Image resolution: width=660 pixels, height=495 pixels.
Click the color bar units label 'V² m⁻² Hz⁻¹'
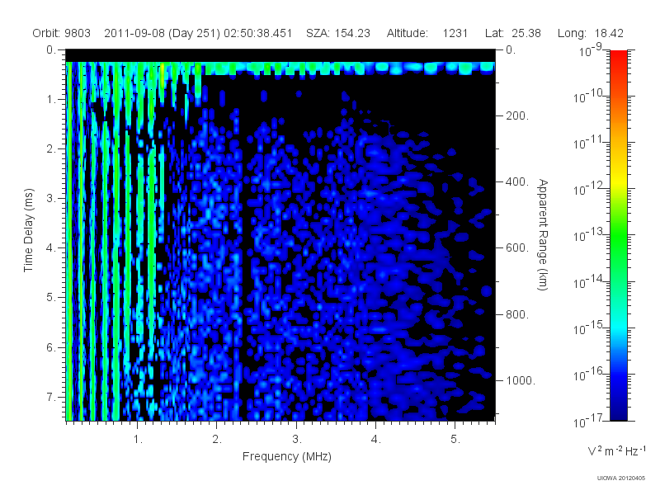click(616, 450)
